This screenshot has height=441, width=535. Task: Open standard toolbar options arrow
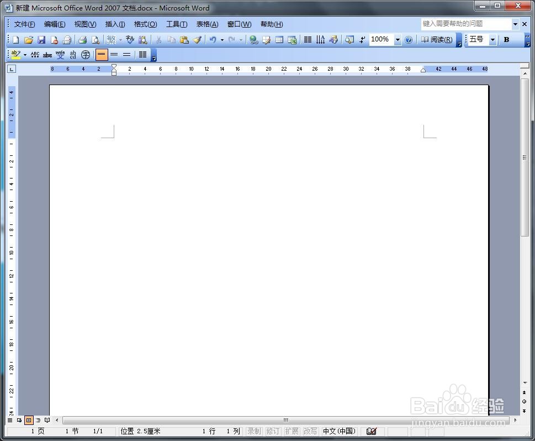[459, 41]
